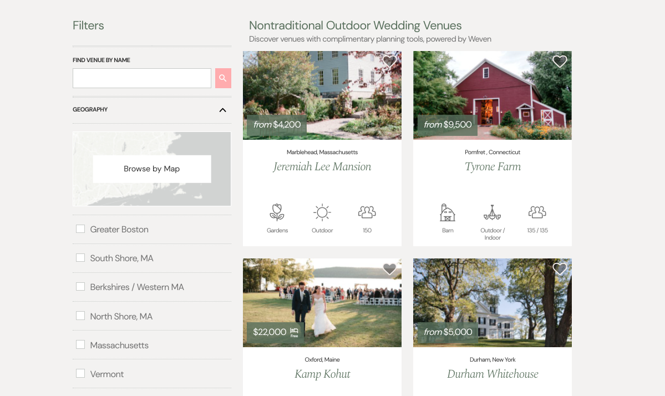Click 'Marblehead, Massachusetts' location text
This screenshot has width=665, height=396.
pyautogui.click(x=322, y=152)
